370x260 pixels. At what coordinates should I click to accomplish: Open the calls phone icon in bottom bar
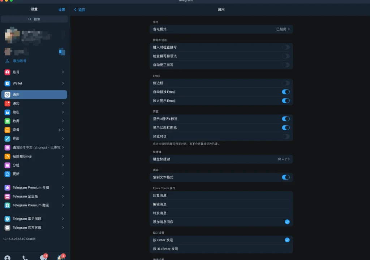25,258
